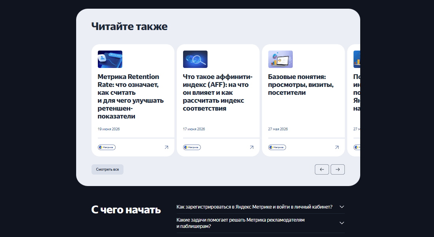Go to the previous carousel slide

coord(322,169)
